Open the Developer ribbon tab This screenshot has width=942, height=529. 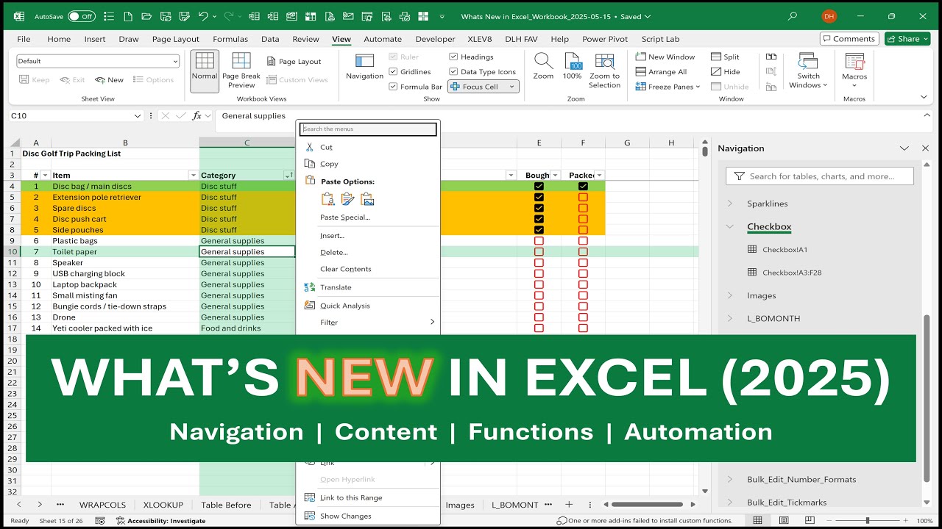435,39
